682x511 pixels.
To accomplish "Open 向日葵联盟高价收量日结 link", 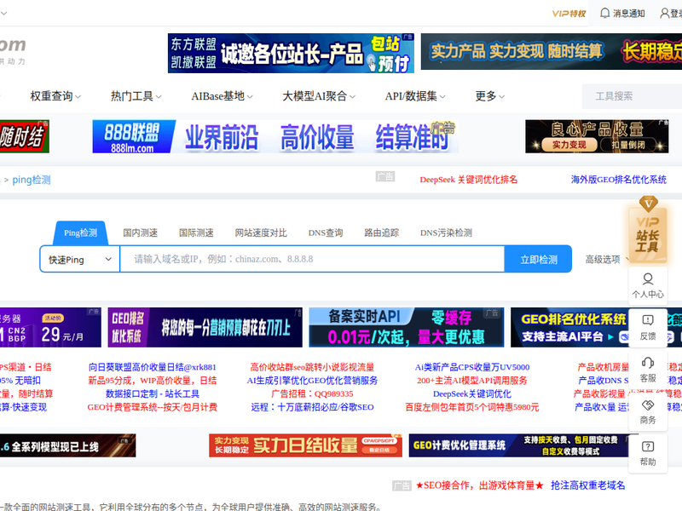I will (153, 367).
